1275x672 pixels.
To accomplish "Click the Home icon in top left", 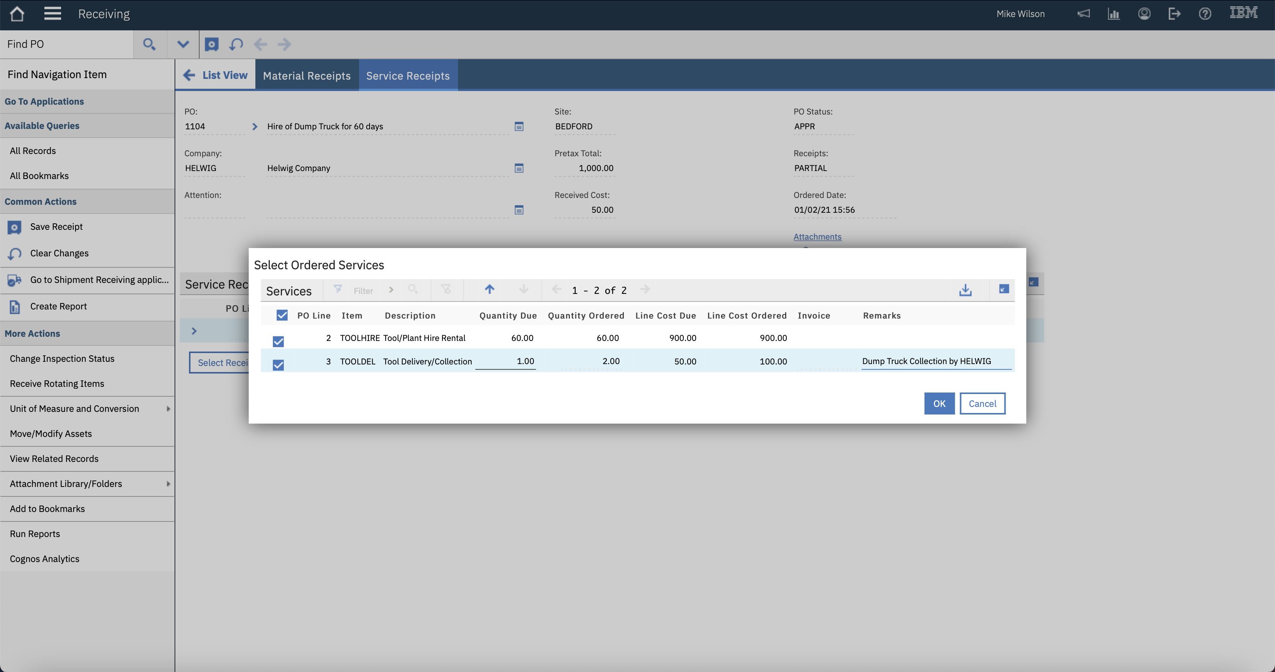I will [x=16, y=14].
